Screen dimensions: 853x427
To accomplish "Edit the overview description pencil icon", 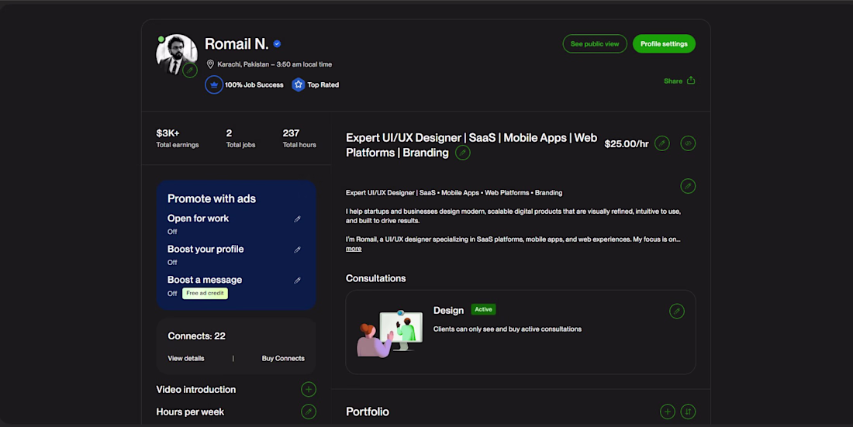I will pos(688,186).
